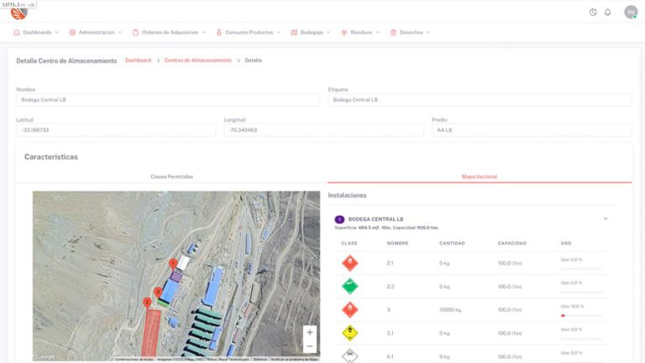Click the clock icon in the header
The height and width of the screenshot is (363, 645).
593,12
